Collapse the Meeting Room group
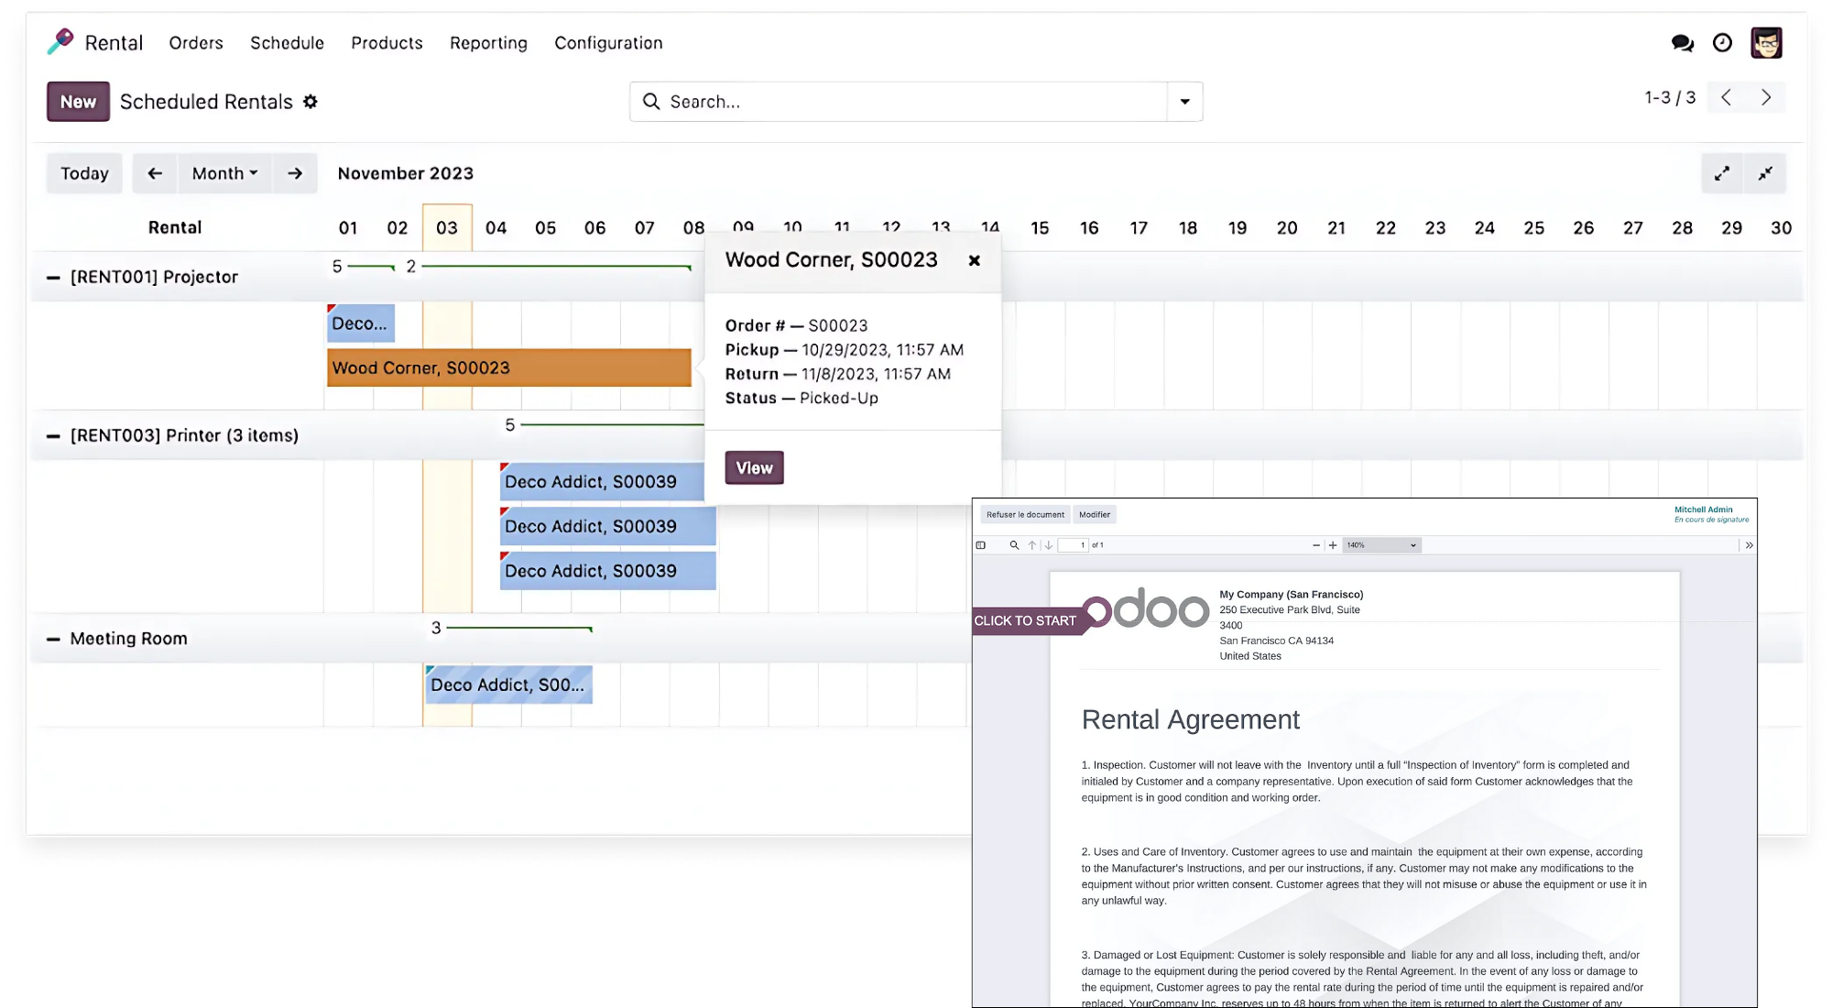 (x=53, y=640)
